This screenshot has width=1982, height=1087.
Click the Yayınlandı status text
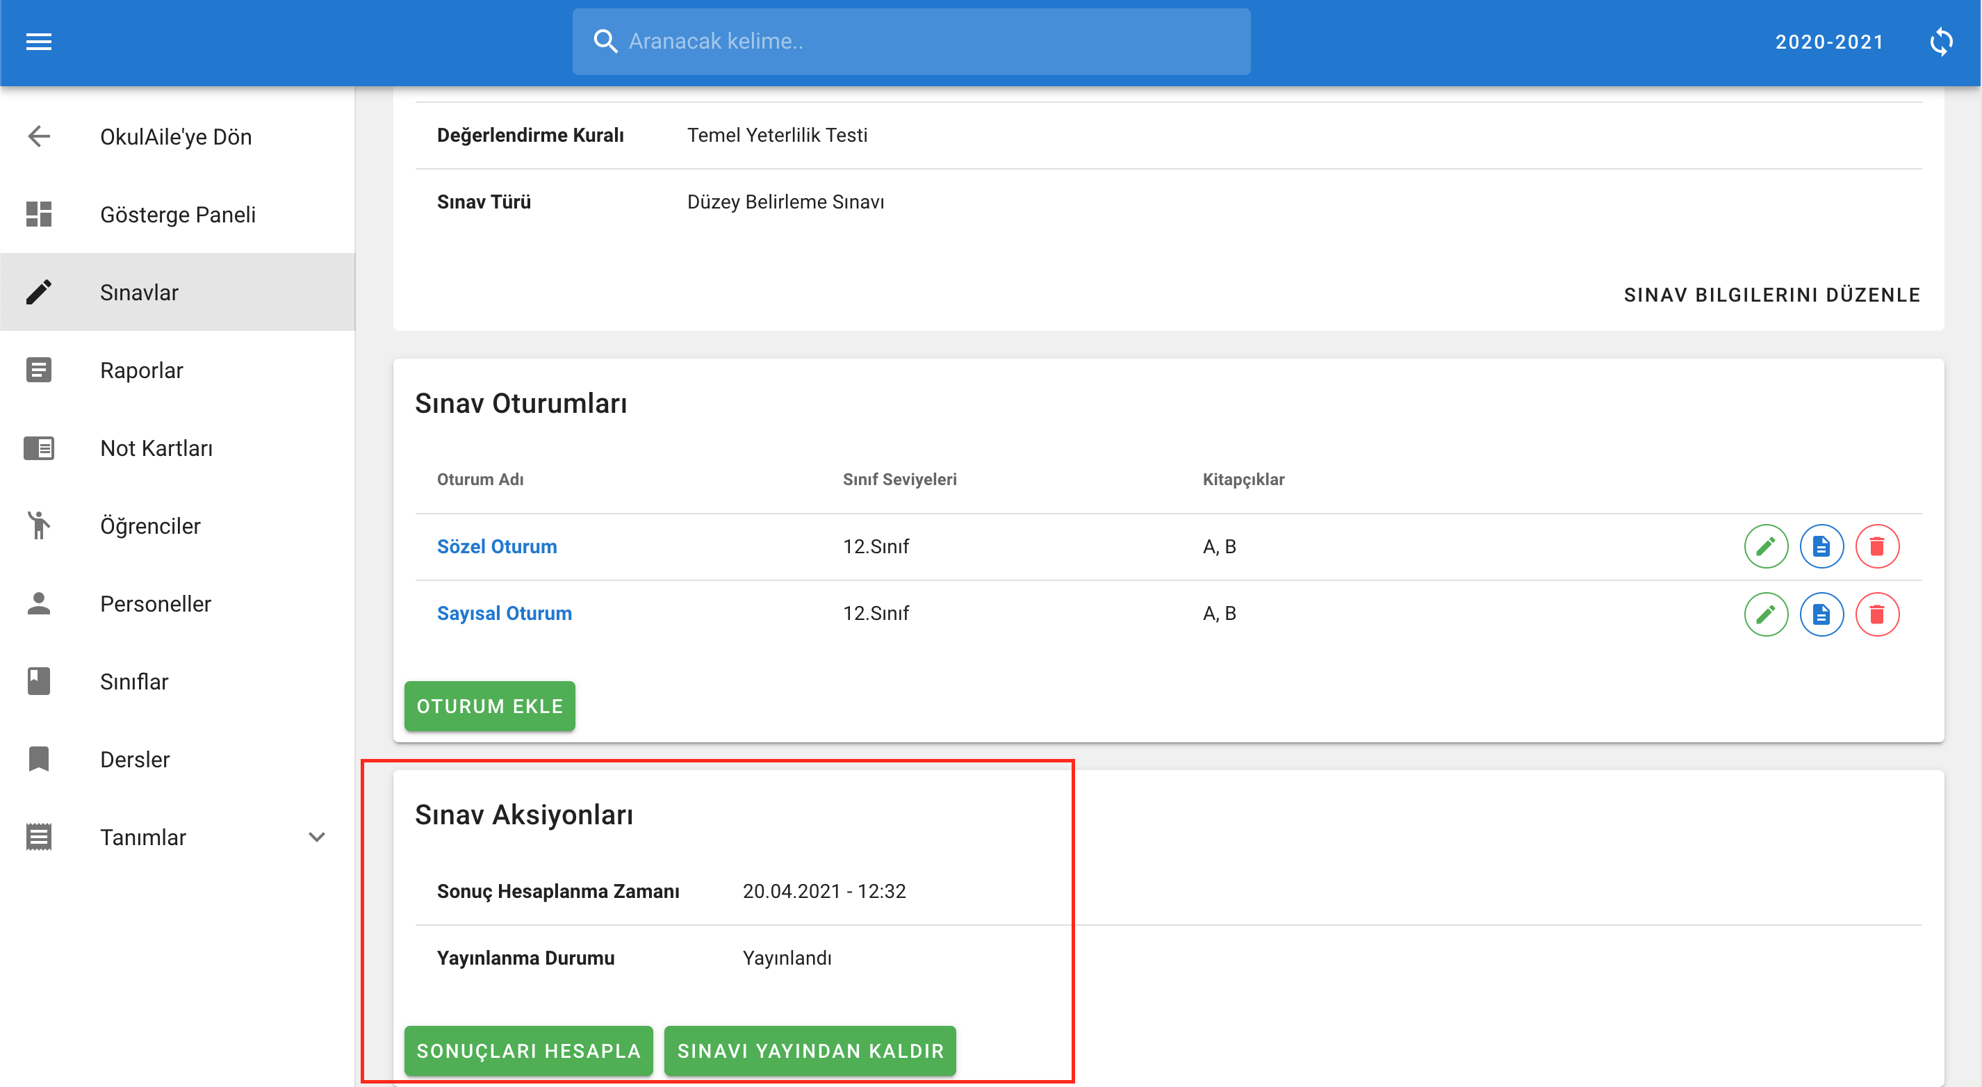point(787,958)
